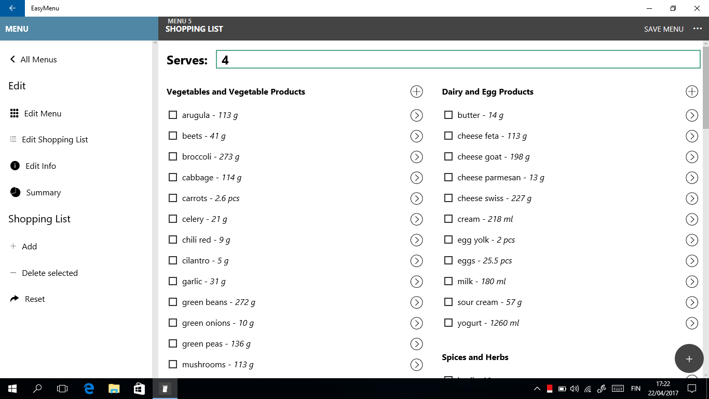This screenshot has height=399, width=709.
Task: Open the three-dot more options menu
Action: pos(697,29)
